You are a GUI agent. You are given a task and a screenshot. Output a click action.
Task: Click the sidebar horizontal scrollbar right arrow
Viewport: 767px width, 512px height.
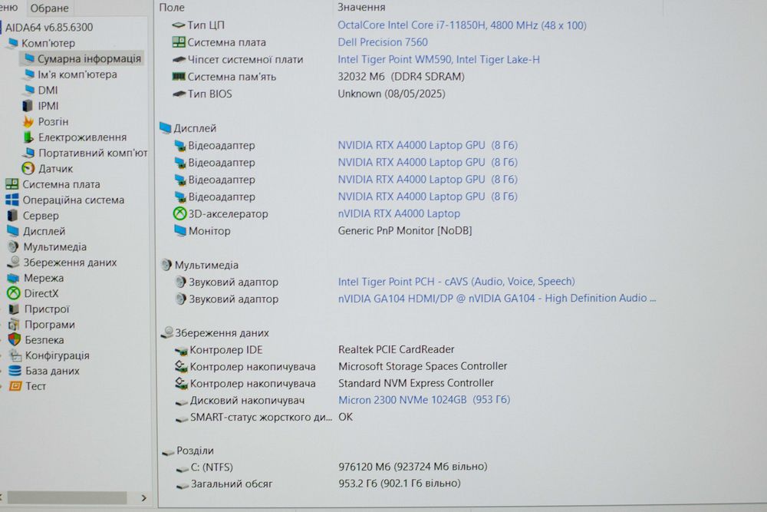(x=144, y=498)
